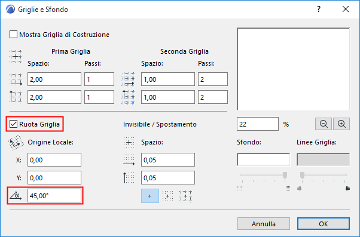Click the zoom out magnifier button
The image size is (360, 237).
tap(324, 124)
